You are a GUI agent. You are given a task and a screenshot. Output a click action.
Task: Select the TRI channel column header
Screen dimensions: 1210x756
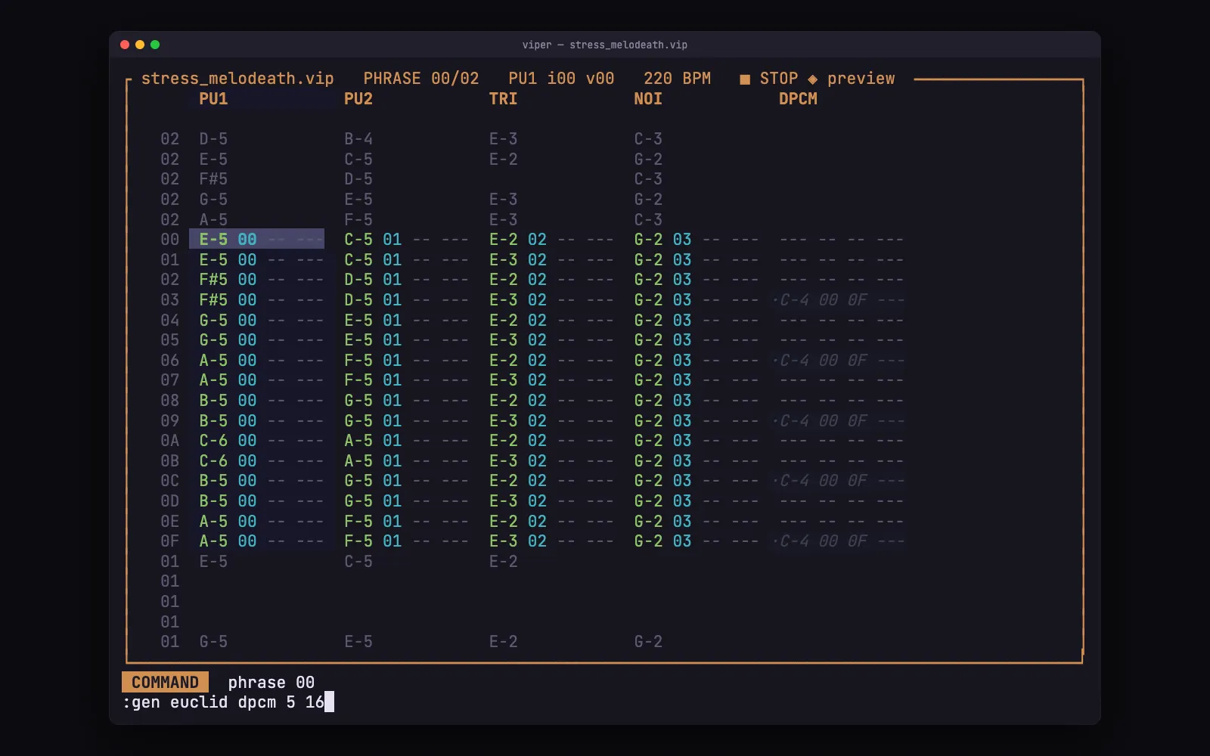point(503,99)
